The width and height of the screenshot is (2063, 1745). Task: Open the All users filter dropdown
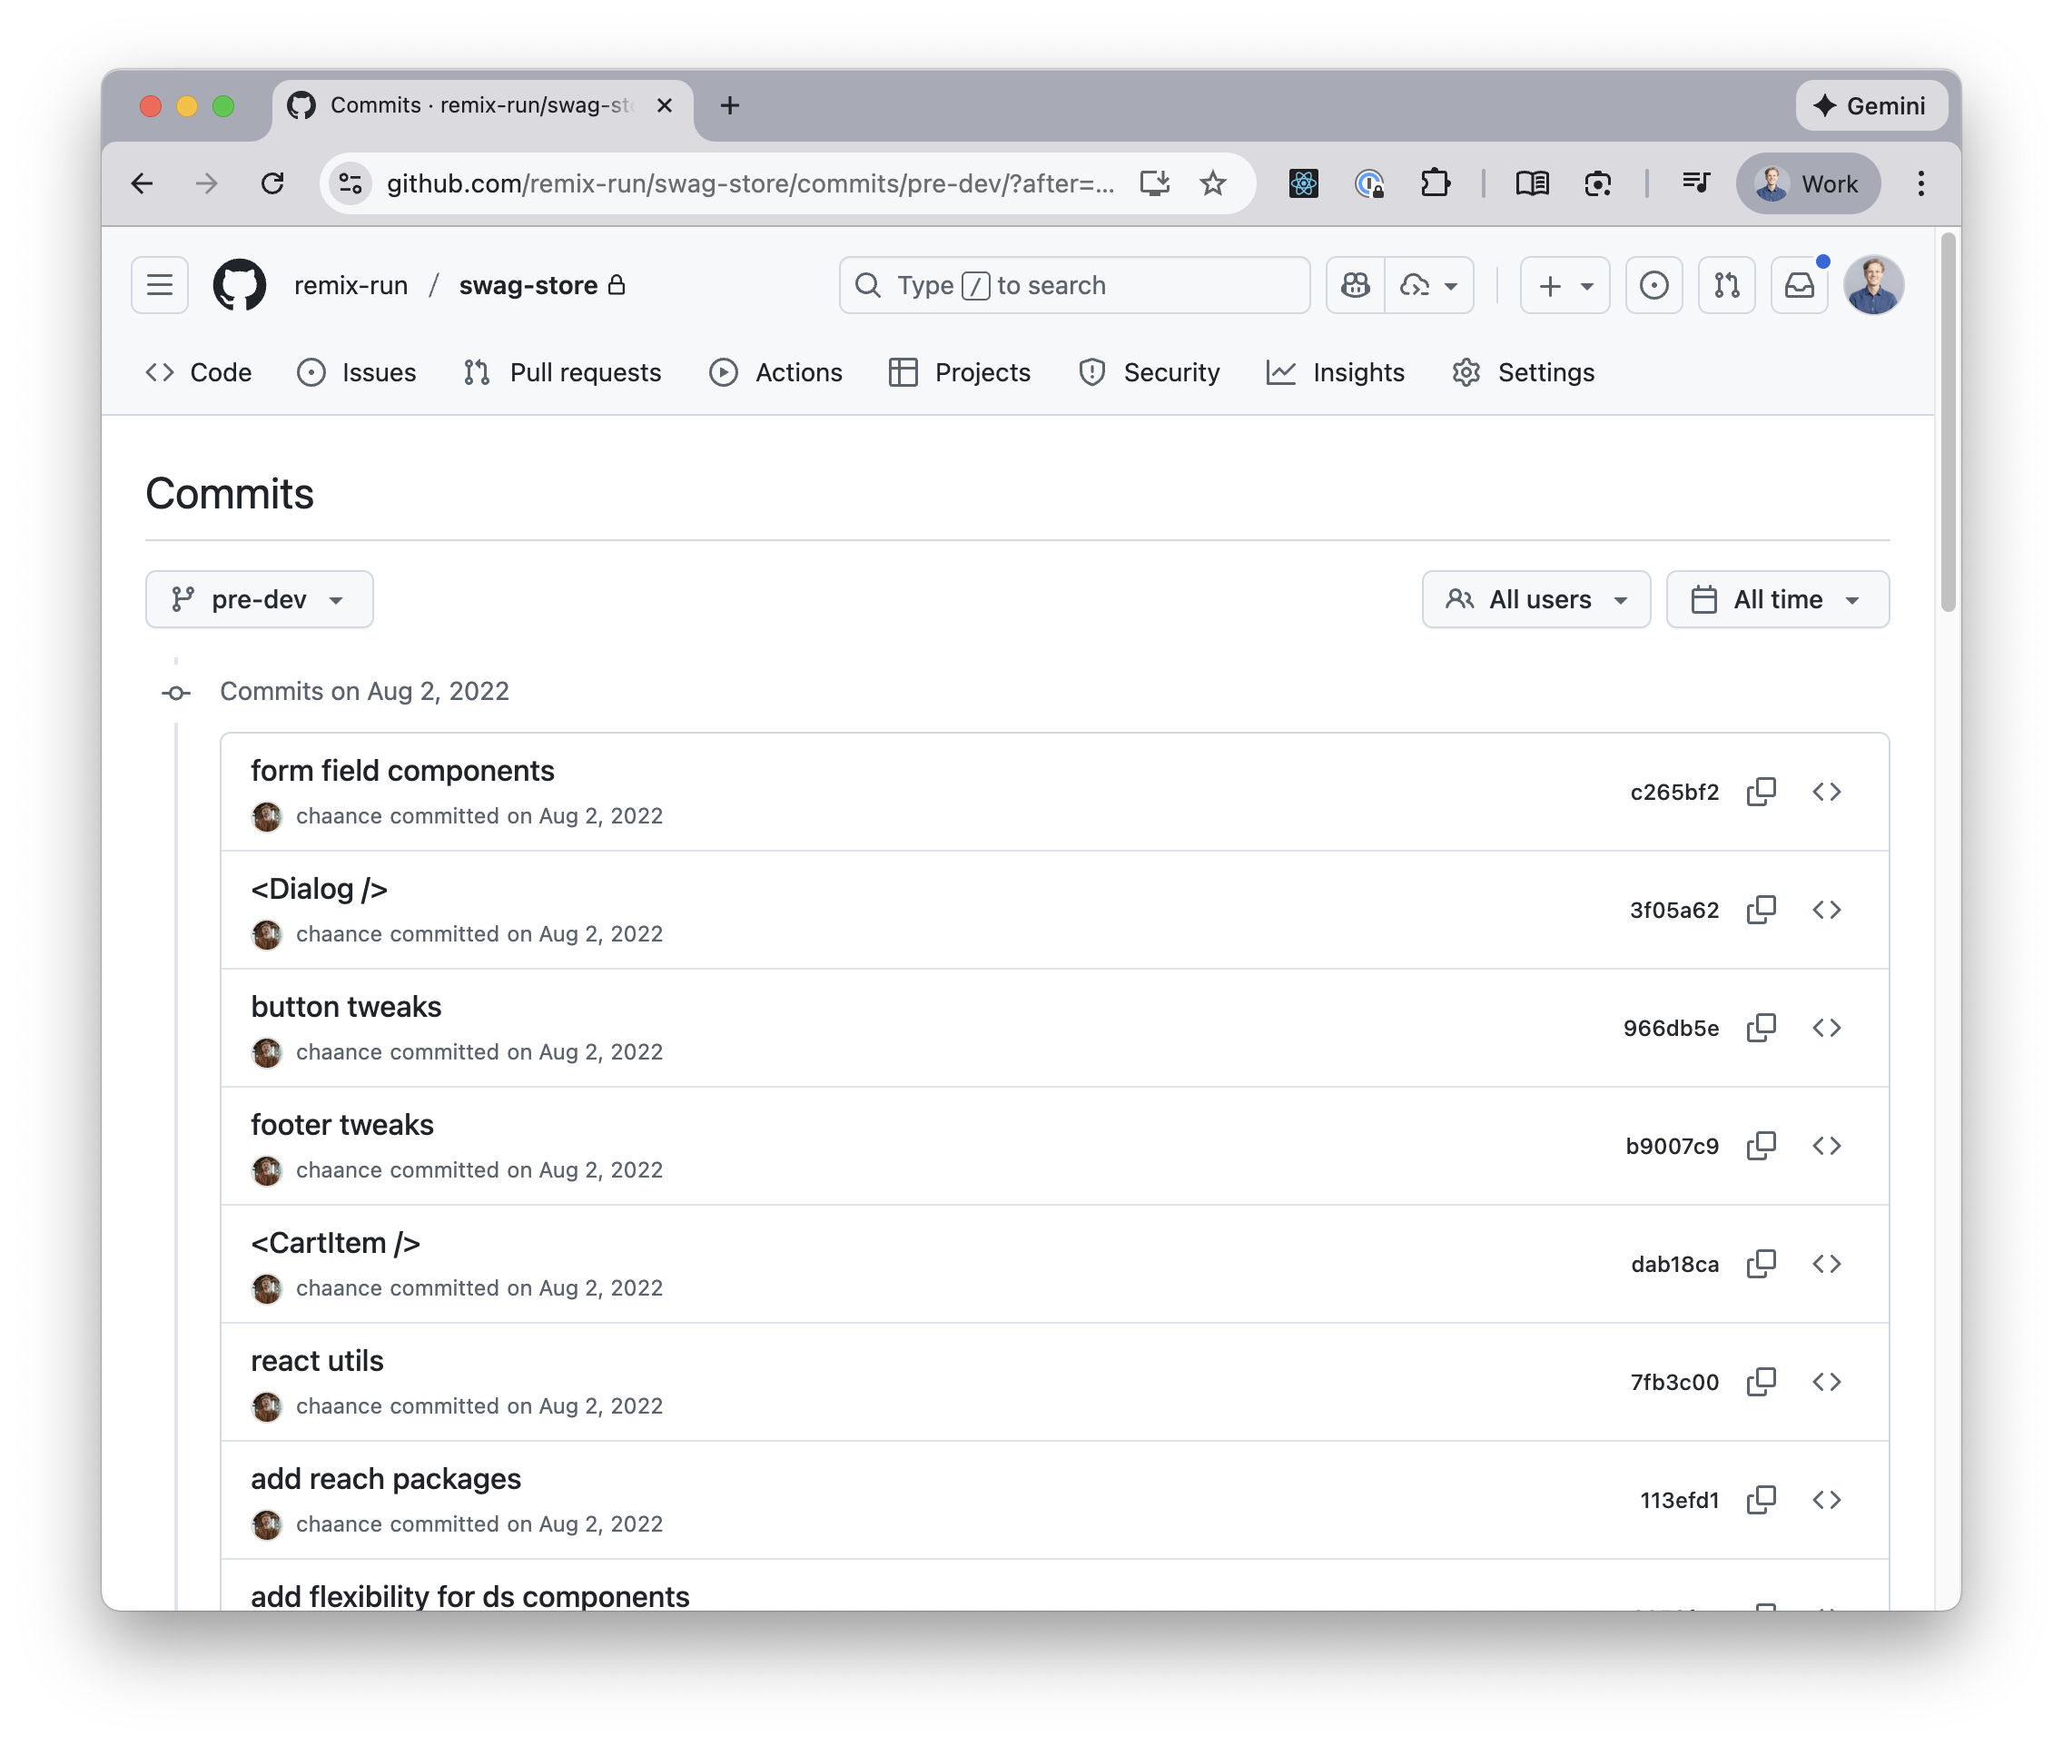1535,598
